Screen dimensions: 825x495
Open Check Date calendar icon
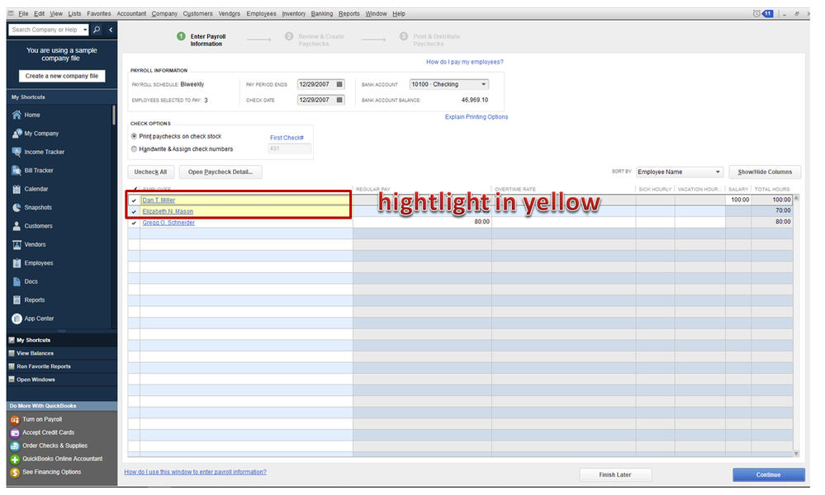339,100
